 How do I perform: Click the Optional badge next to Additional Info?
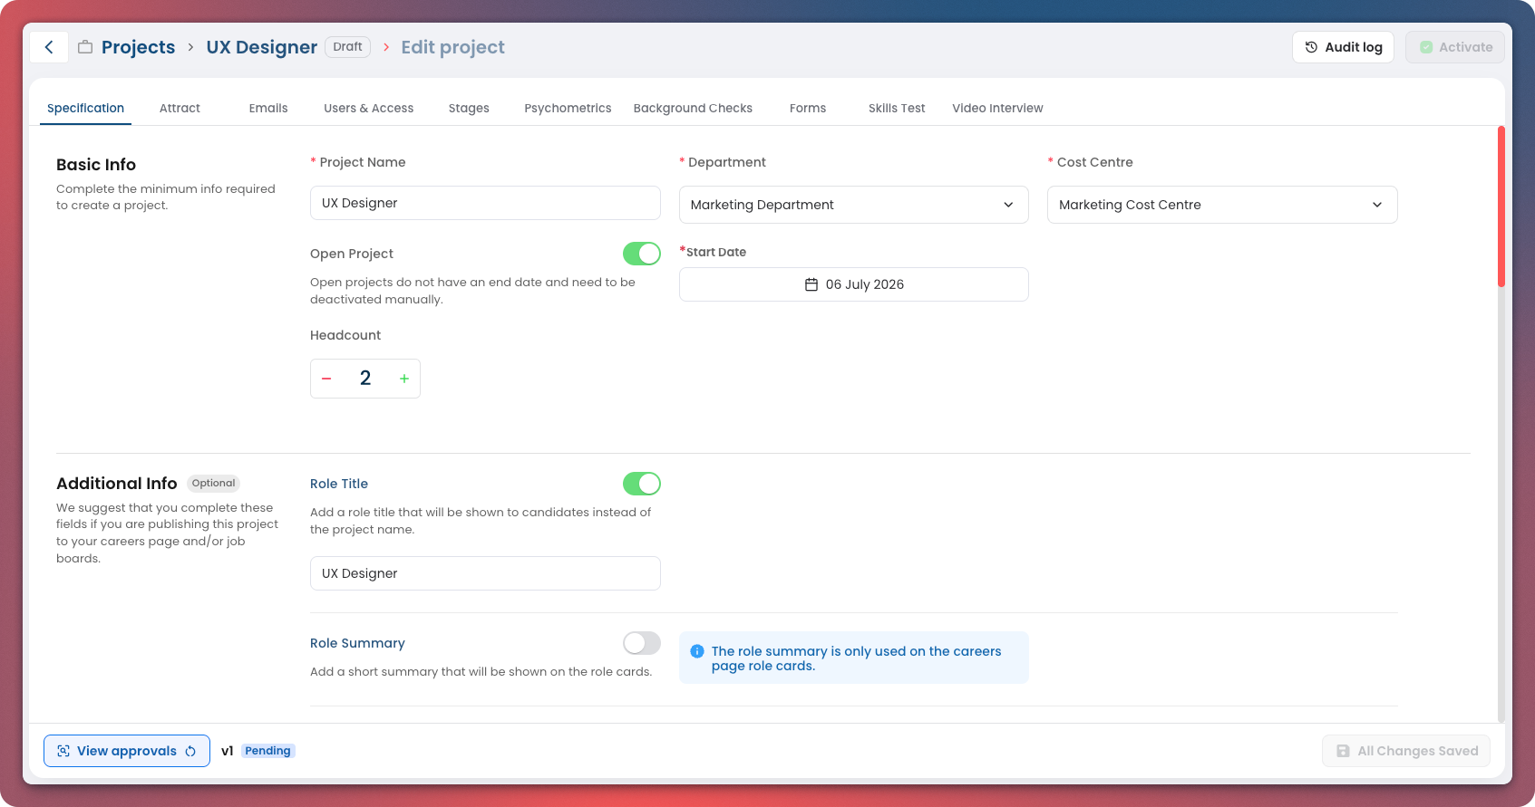(x=213, y=484)
